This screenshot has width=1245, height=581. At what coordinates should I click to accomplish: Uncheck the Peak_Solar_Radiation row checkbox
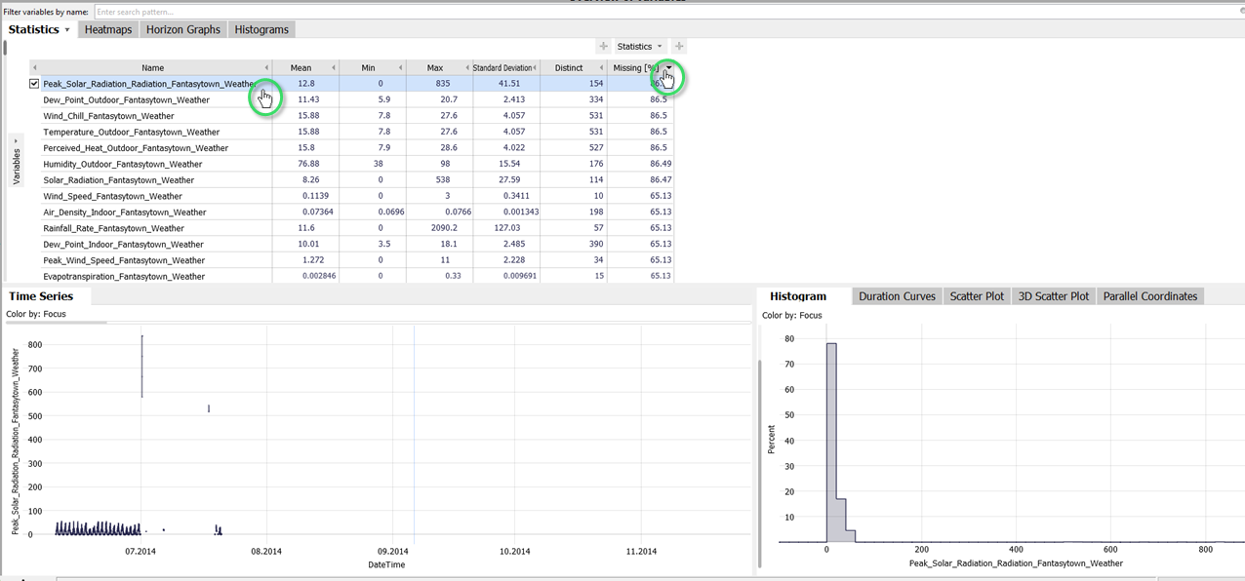(34, 84)
